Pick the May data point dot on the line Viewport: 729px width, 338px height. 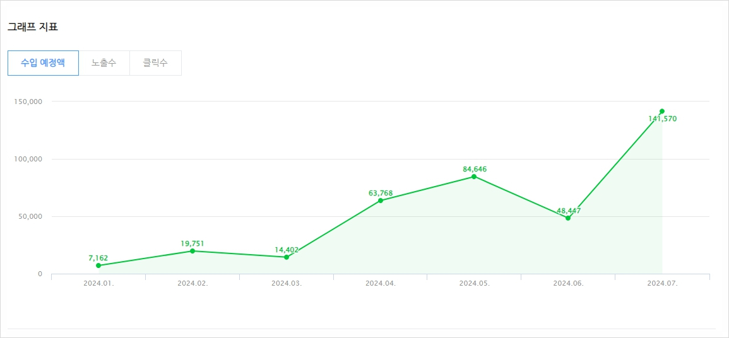click(474, 177)
